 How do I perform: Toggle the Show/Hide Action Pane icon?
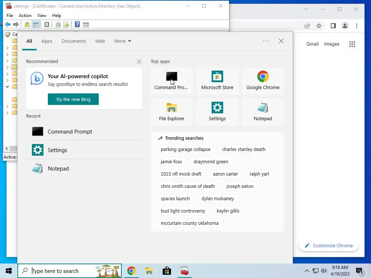[x=86, y=24]
